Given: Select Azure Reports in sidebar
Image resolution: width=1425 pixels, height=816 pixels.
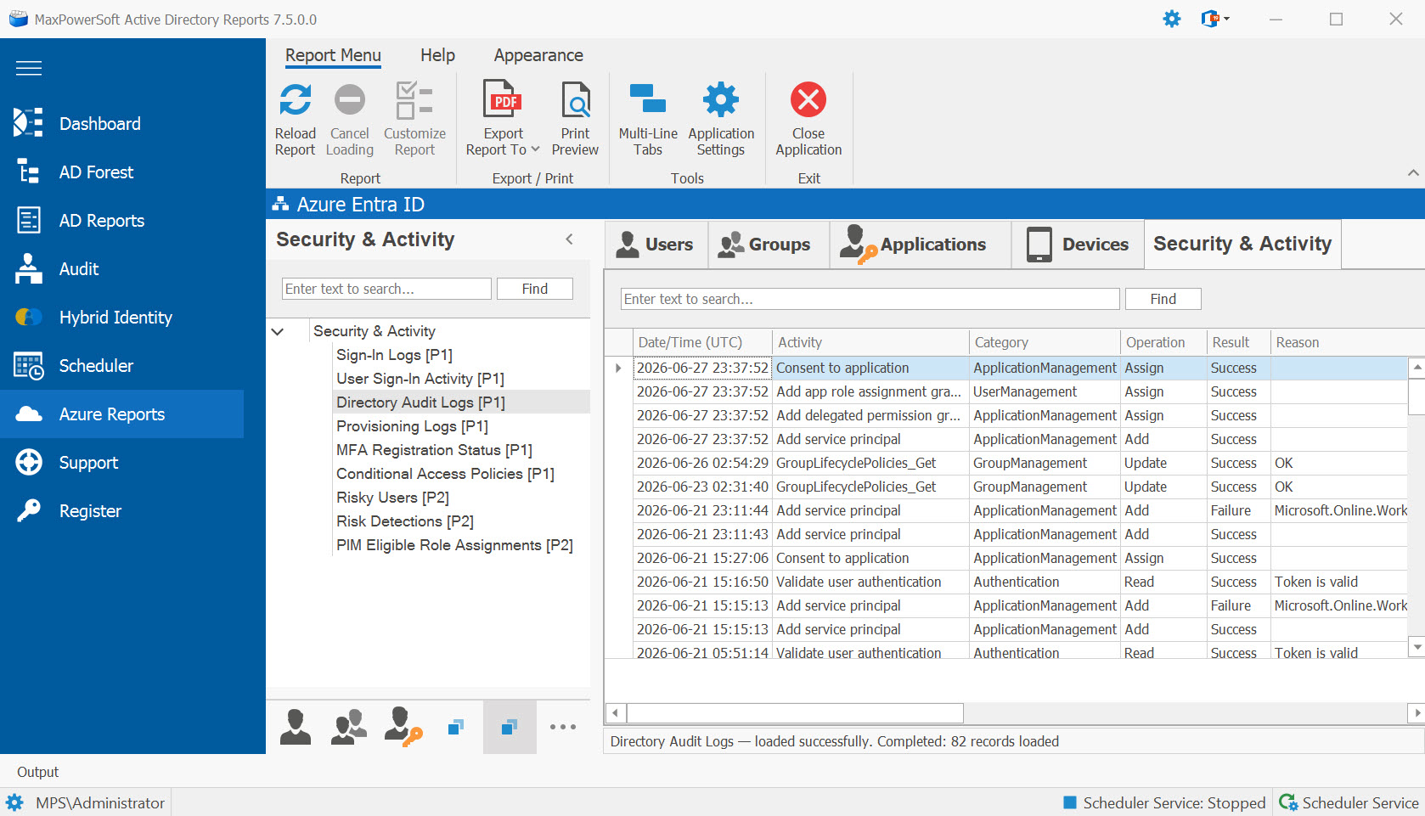Looking at the screenshot, I should (x=121, y=414).
